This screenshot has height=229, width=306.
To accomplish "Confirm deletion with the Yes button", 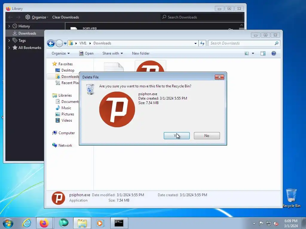I will pos(177,136).
